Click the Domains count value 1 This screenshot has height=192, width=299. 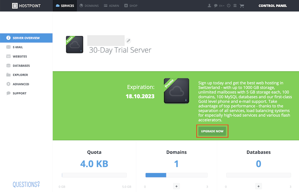point(176,164)
